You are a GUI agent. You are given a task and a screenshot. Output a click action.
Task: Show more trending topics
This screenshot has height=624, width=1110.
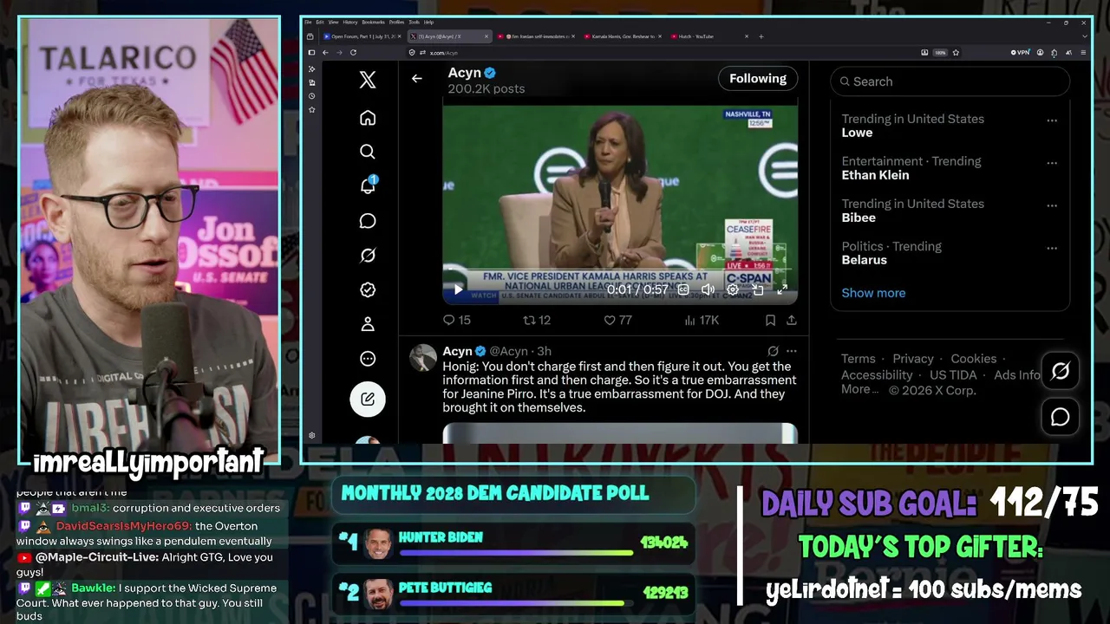pos(873,293)
